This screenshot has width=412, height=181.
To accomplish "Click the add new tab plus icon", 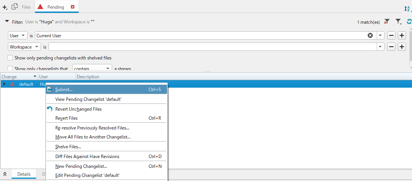I will (x=5, y=8).
